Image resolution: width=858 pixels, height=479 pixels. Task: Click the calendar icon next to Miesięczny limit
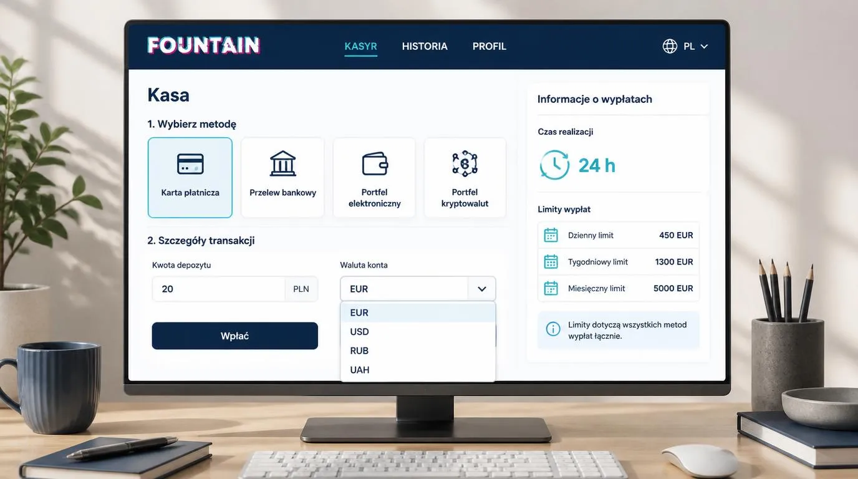tap(551, 288)
